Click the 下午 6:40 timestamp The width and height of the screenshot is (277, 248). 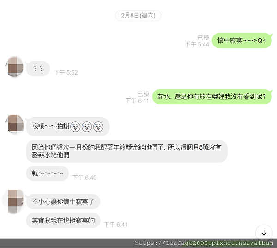coord(84,178)
